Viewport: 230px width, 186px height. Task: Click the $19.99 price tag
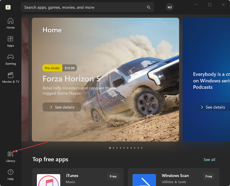(x=69, y=68)
